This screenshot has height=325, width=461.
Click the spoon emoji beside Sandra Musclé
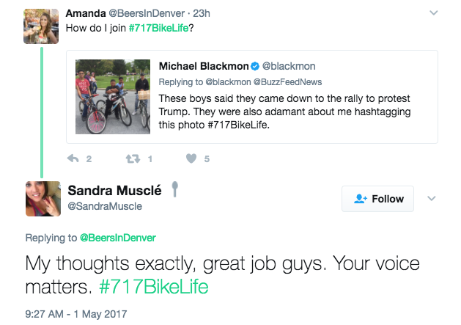click(175, 189)
